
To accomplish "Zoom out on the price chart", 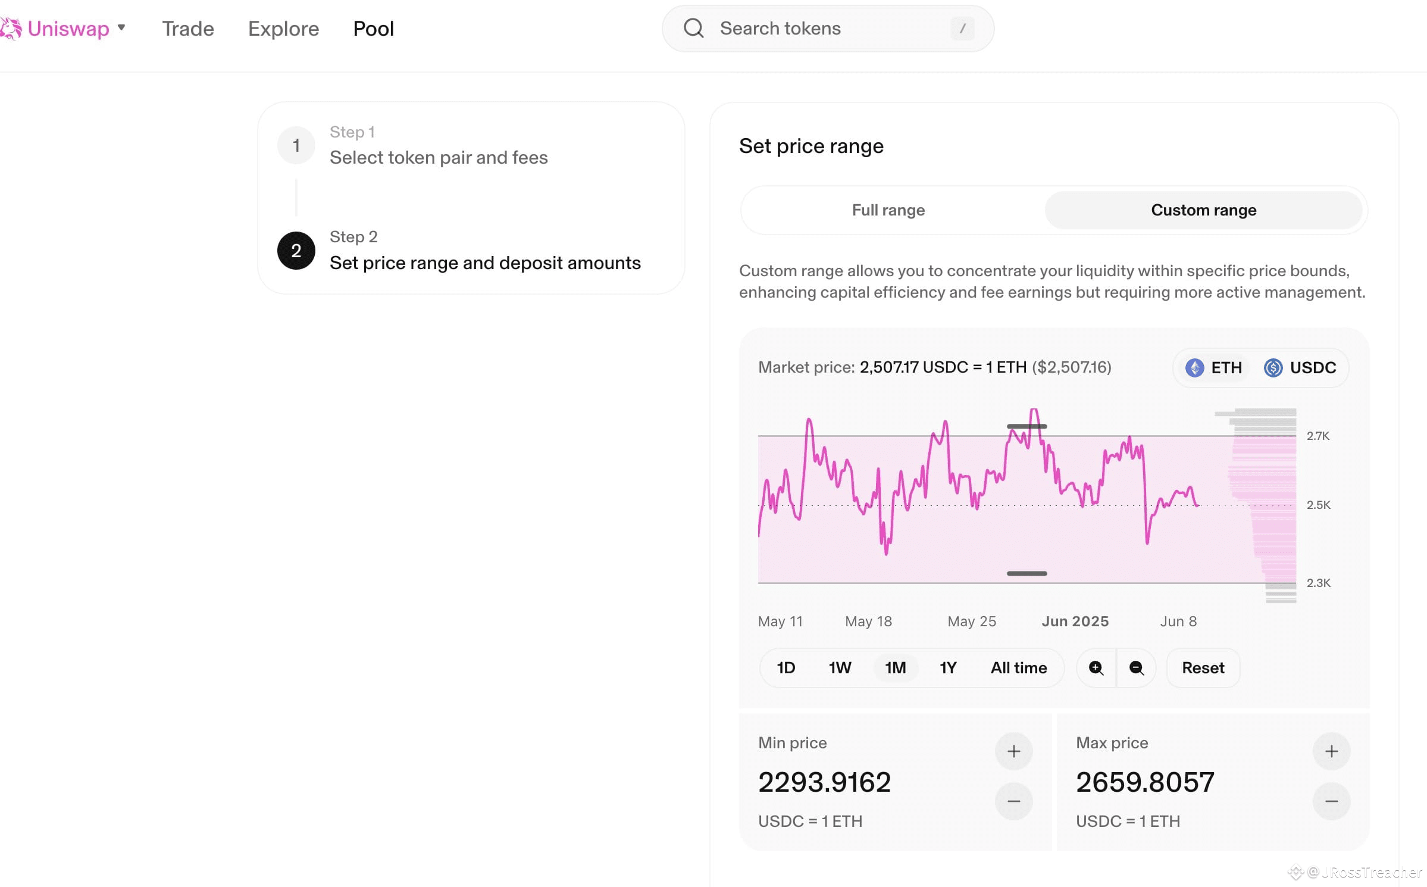I will (1137, 668).
